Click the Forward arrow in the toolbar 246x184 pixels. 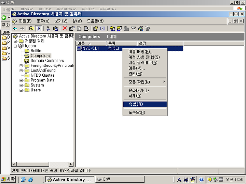(22, 29)
